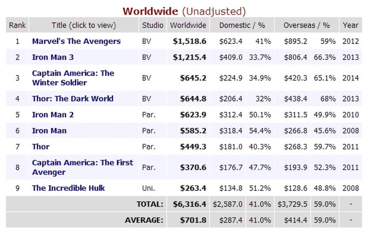Click the $701.8 average worldwide value
Image resolution: width=368 pixels, height=234 pixels.
[193, 220]
